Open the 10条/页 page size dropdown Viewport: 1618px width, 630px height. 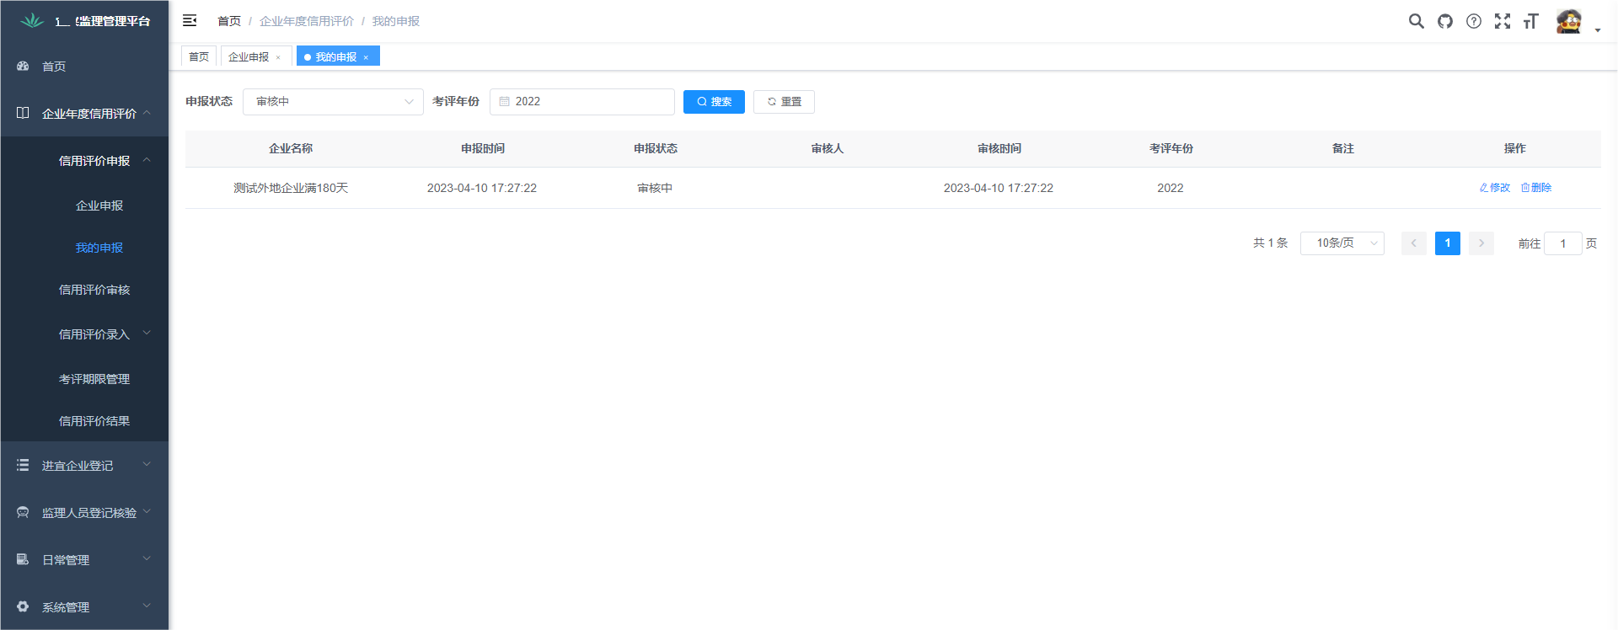pos(1342,243)
